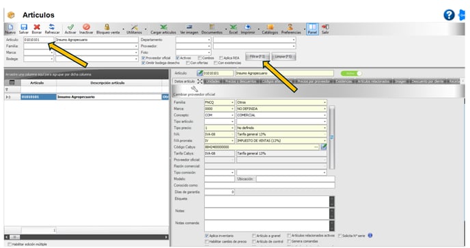Click the edit icon next to Código Cabys
This screenshot has height=248, width=470.
[323, 147]
